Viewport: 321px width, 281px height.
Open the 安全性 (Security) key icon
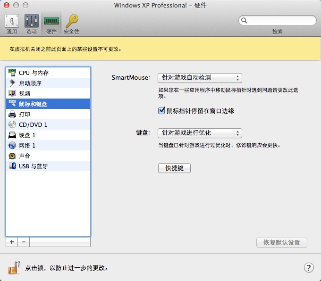(71, 24)
